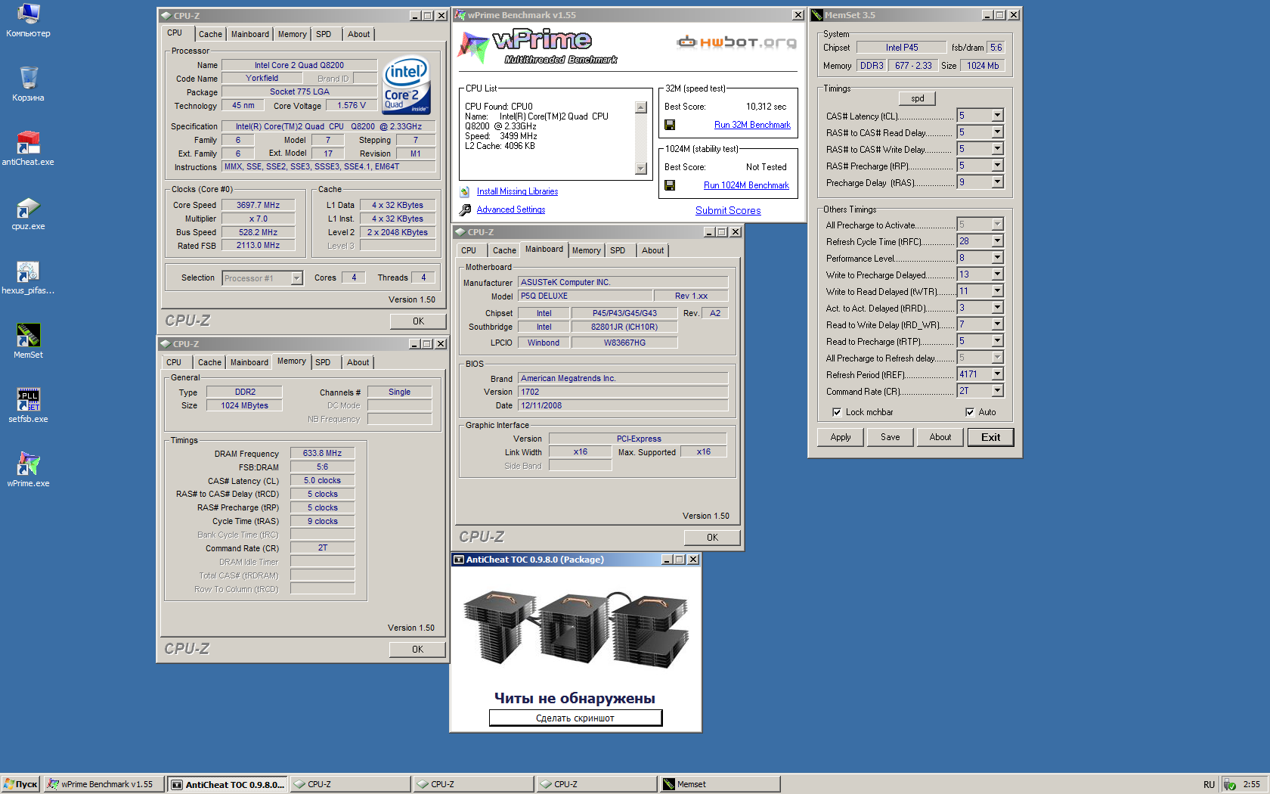Open About tab in top CPU-Z window

(358, 34)
